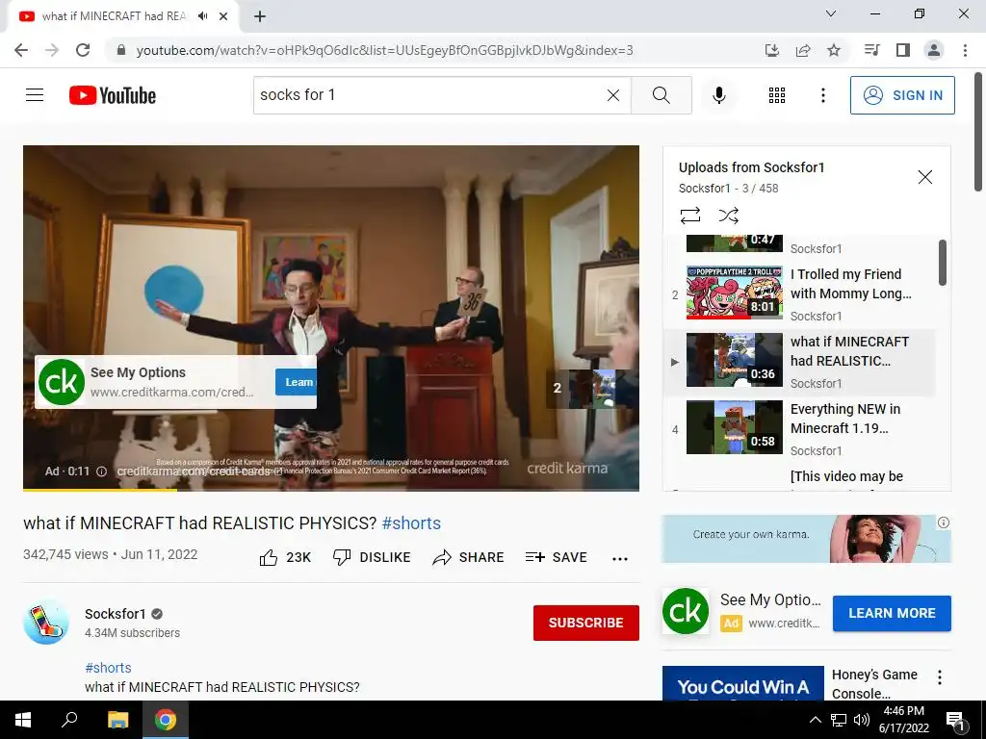
Task: Click the search magnifier button
Action: coord(661,95)
